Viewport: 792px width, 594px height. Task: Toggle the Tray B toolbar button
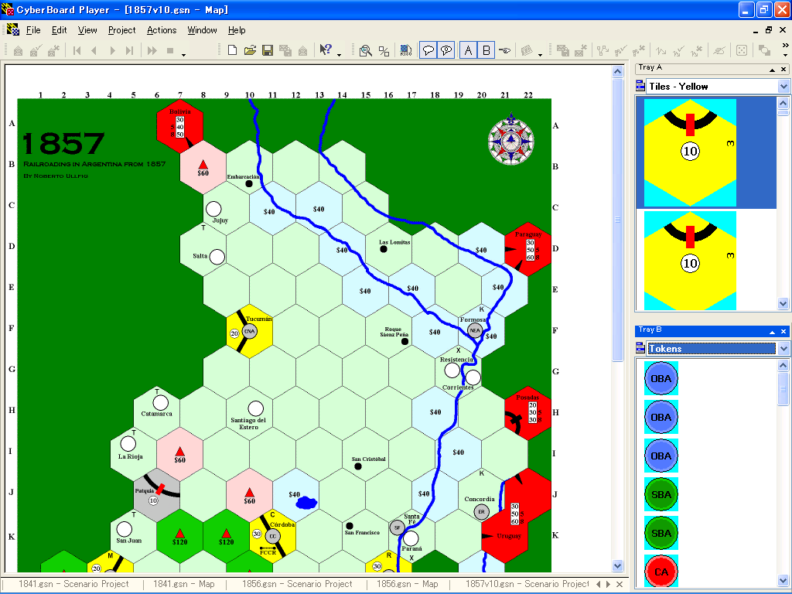tap(486, 51)
